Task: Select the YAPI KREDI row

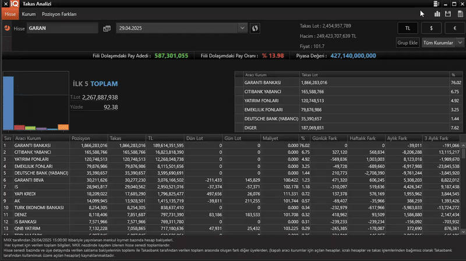Action: pos(232,194)
